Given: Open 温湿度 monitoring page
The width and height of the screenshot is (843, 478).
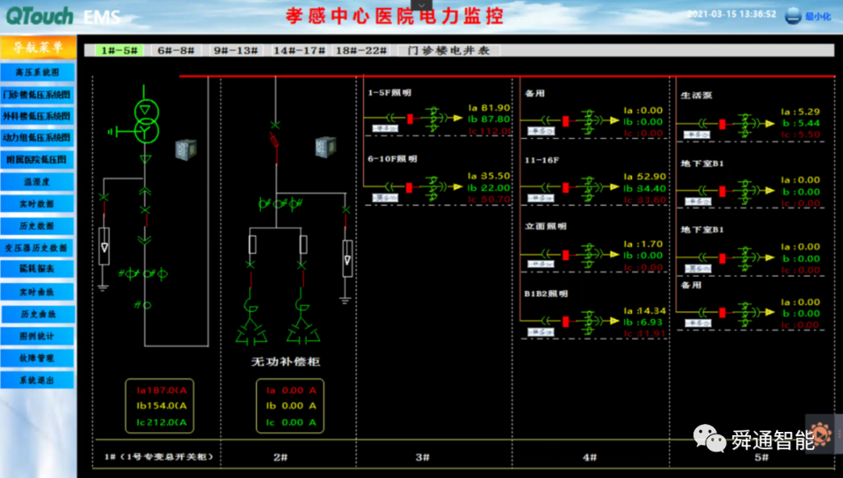Looking at the screenshot, I should tap(37, 182).
